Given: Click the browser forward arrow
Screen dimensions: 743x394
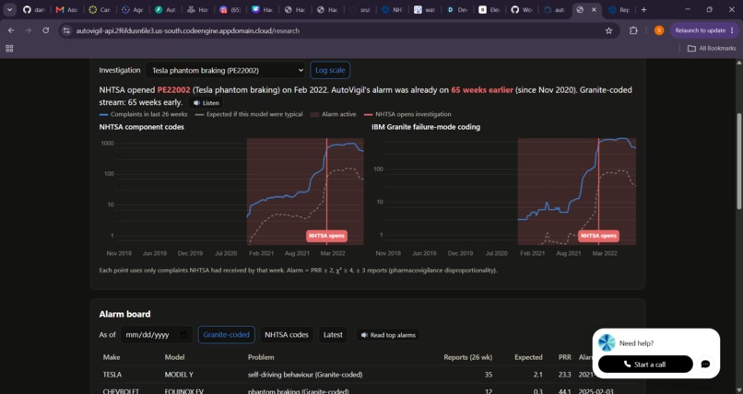Looking at the screenshot, I should click(29, 30).
